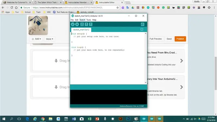Open the MBC bookmarks folder

[47, 12]
